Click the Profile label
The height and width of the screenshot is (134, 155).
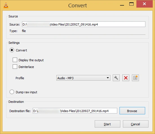pos(20,78)
